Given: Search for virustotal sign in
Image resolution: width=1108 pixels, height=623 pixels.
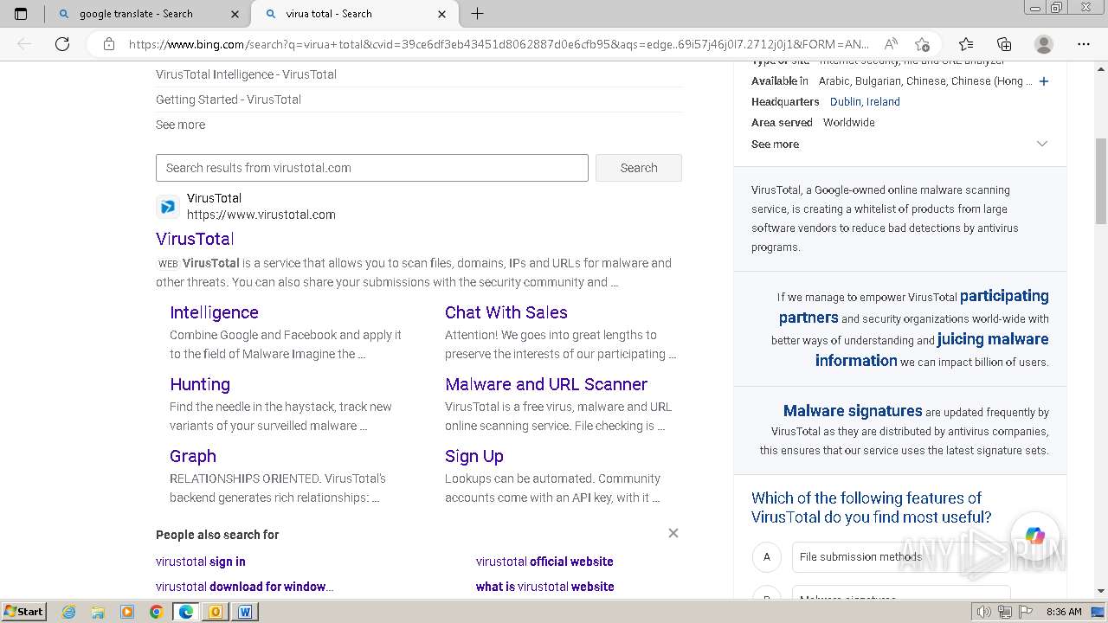Looking at the screenshot, I should [x=201, y=562].
